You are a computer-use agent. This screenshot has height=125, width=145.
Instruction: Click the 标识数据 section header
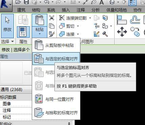tap(16, 97)
